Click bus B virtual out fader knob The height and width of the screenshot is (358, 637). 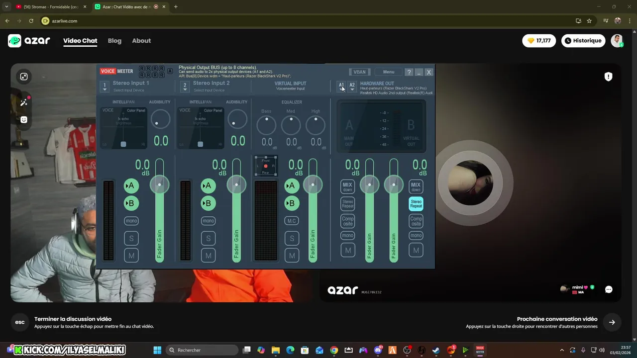tap(394, 184)
